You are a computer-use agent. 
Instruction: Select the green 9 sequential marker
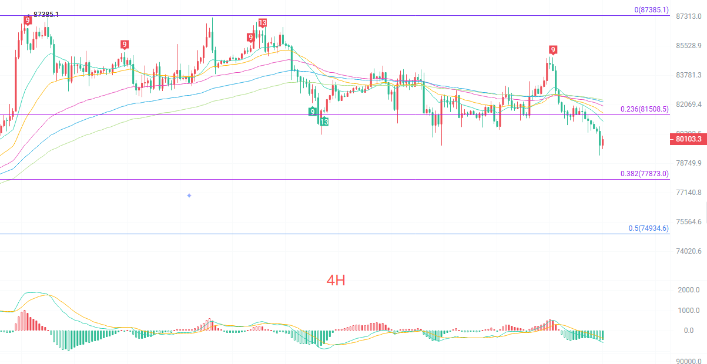[313, 112]
